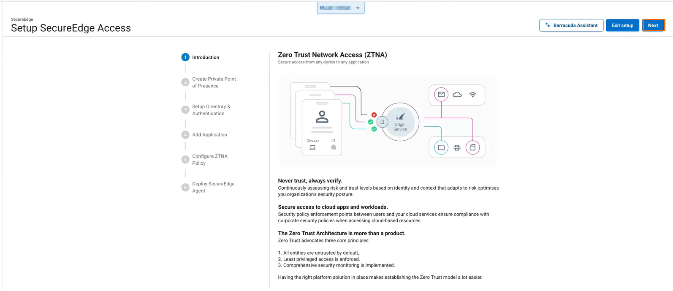Image resolution: width=673 pixels, height=291 pixels.
Task: Click the SD card storage icon
Action: (x=472, y=147)
